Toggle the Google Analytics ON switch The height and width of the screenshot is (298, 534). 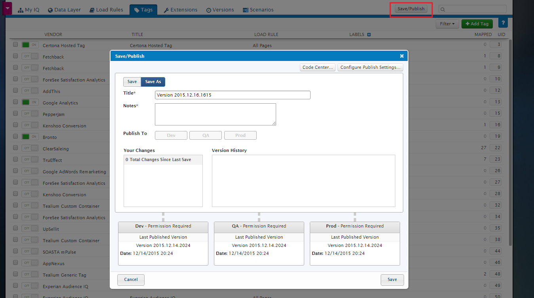click(x=31, y=102)
